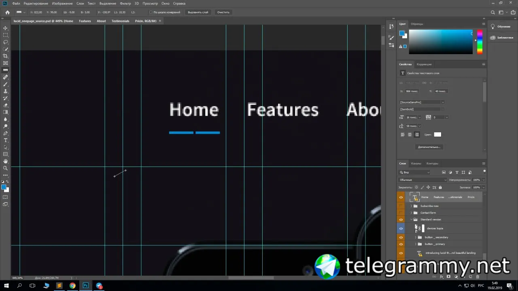The image size is (518, 291).
Task: Open the layer opacity dropdown arrow
Action: 484,180
